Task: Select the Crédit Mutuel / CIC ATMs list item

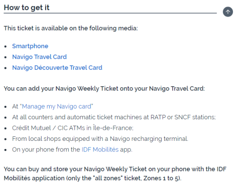Action: pyautogui.click(x=73, y=128)
